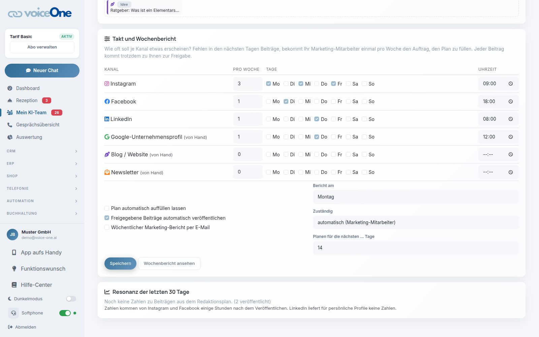This screenshot has width=539, height=337.
Task: Click the Newsletter channel icon
Action: point(107,172)
